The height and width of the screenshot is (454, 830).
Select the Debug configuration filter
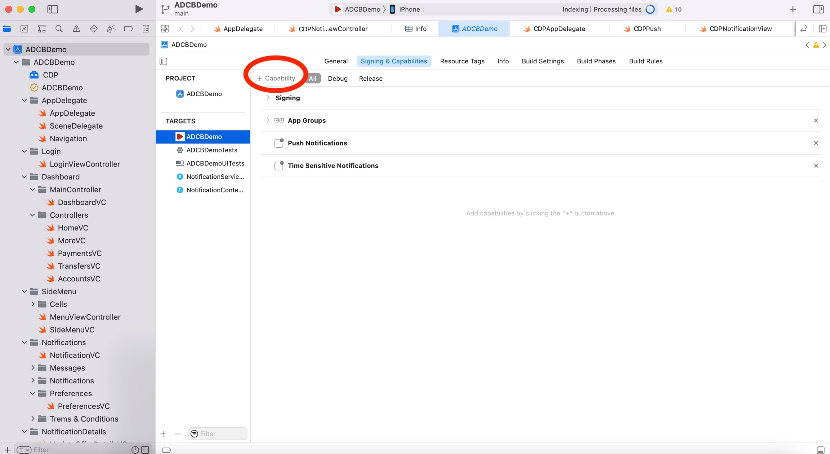tap(338, 79)
